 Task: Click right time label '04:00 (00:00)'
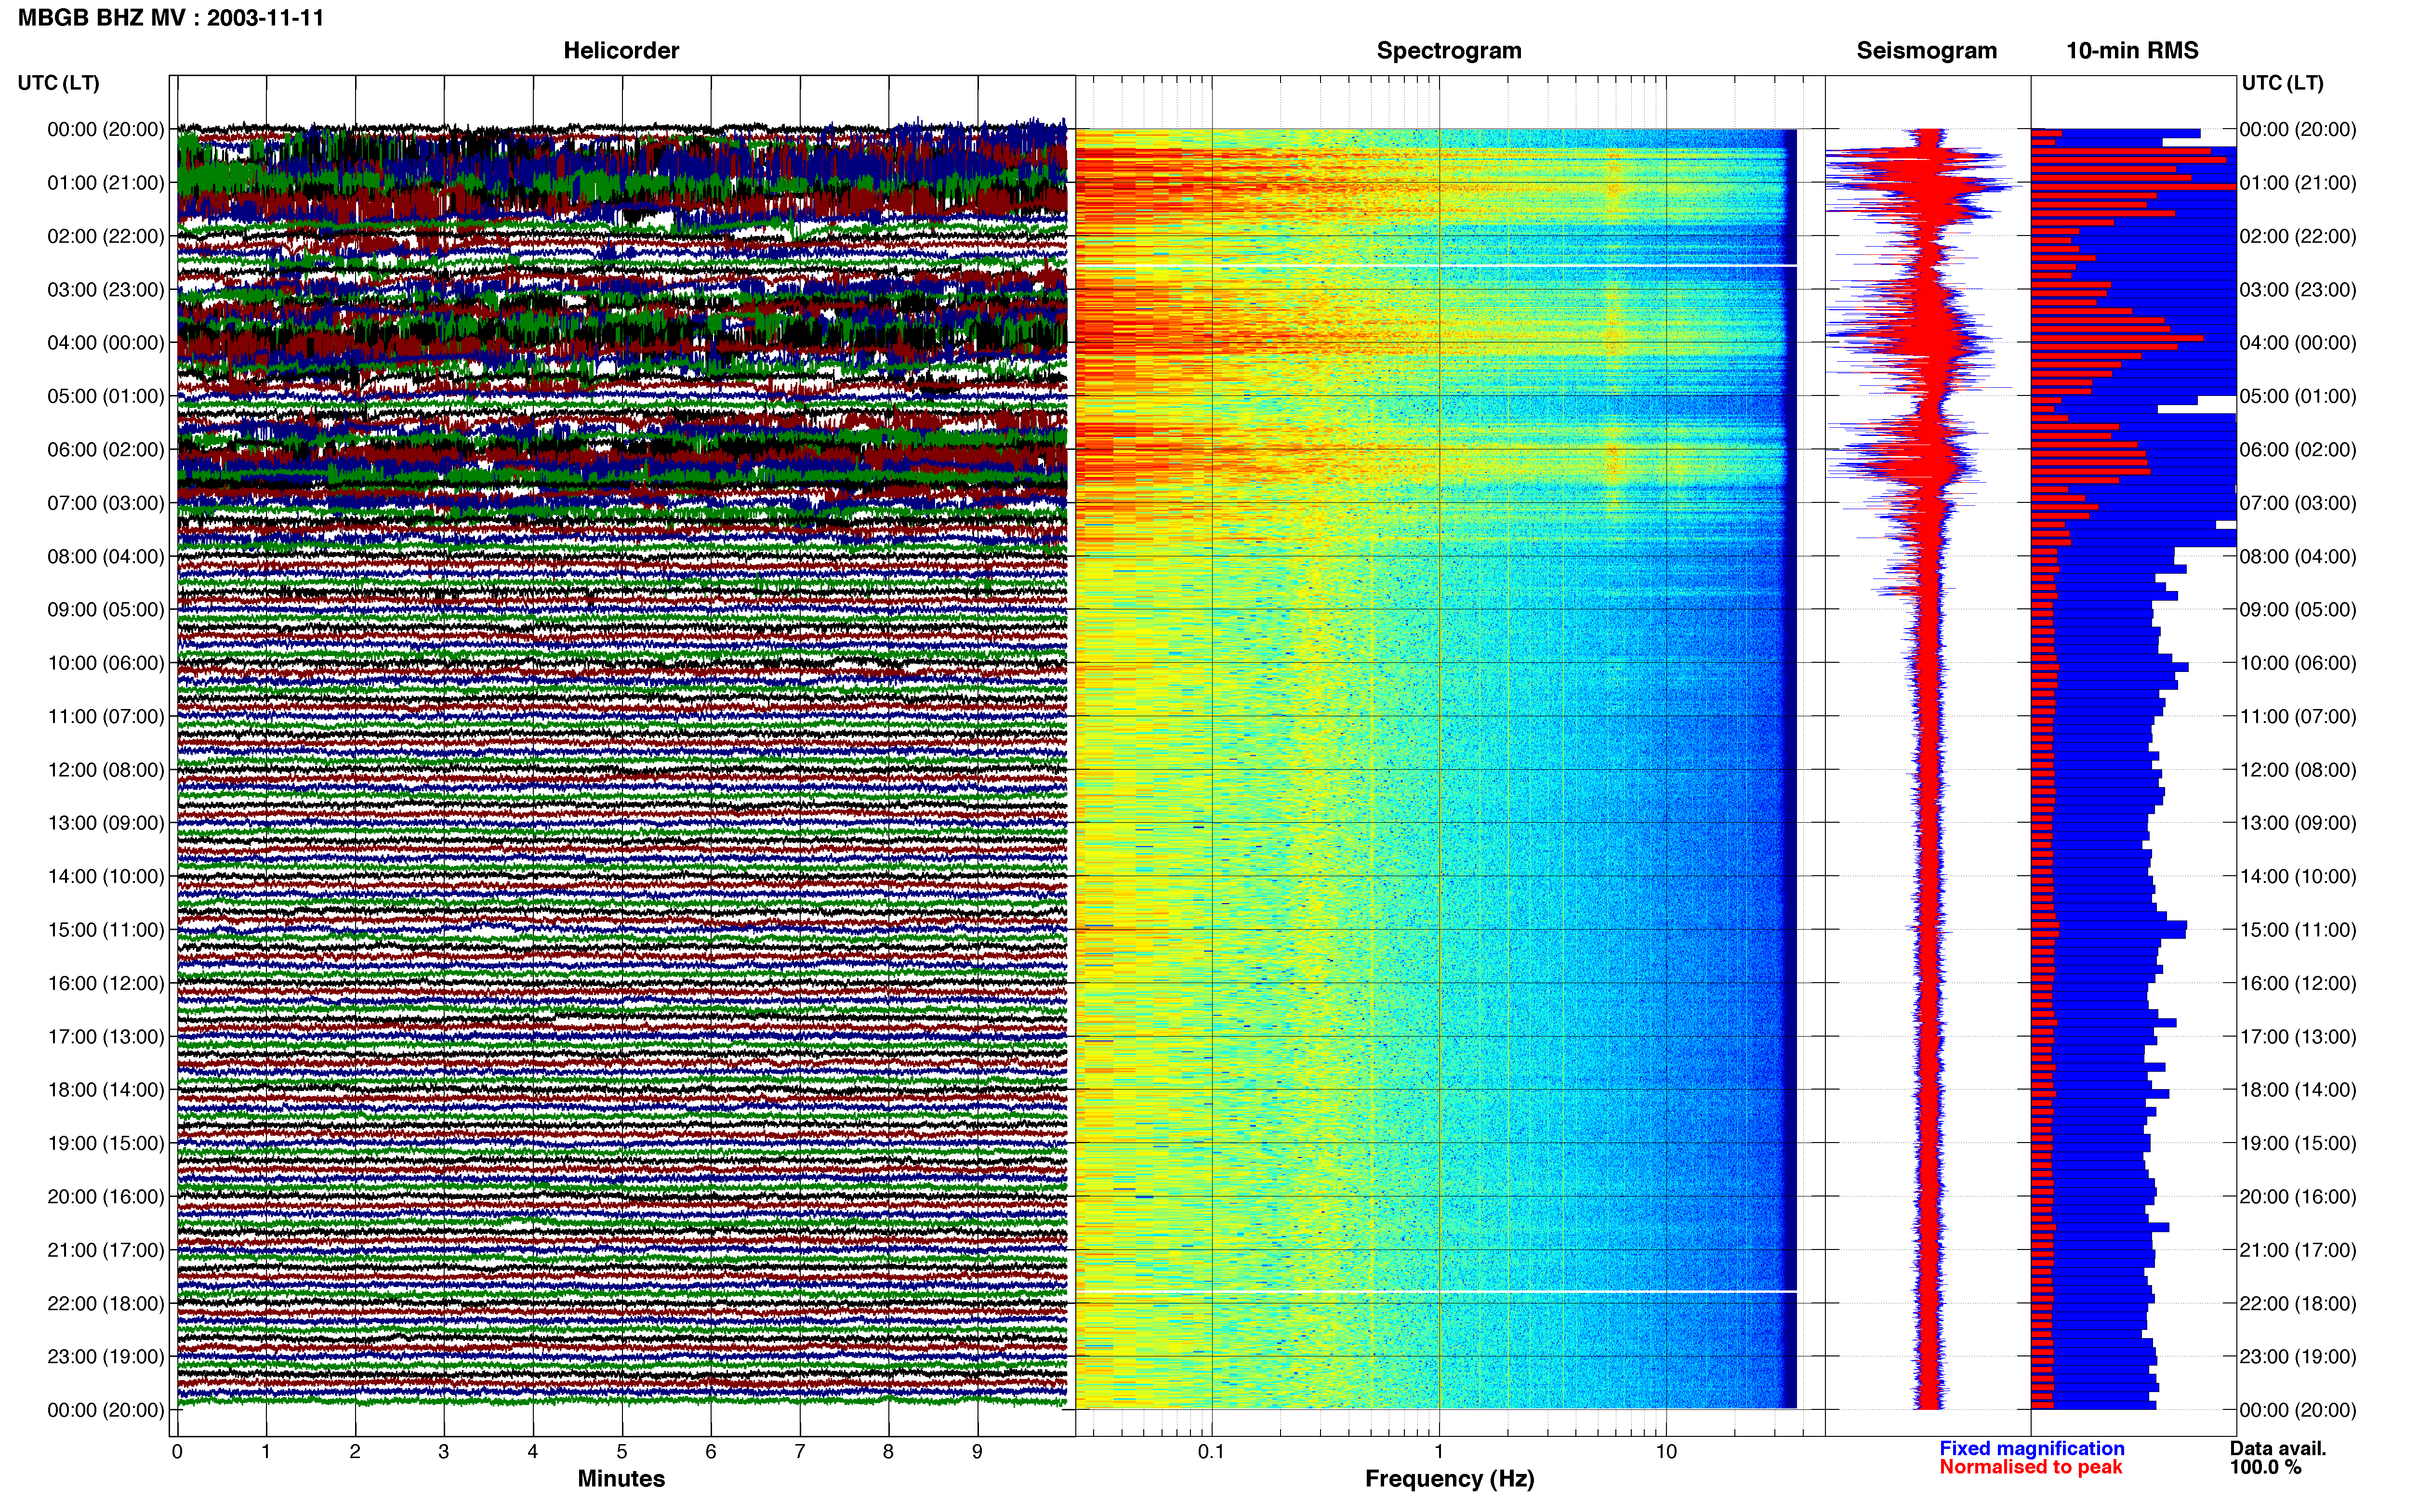(2298, 342)
